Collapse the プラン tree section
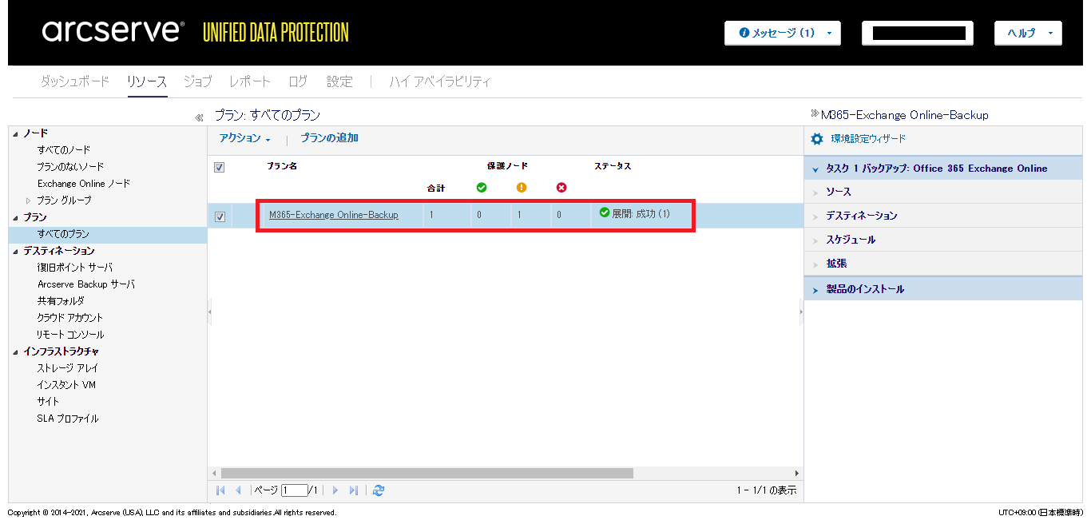 (x=16, y=217)
